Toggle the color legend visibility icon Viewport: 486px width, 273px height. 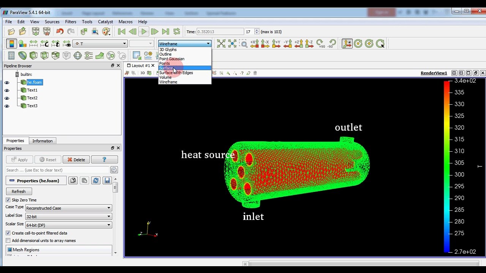11,44
